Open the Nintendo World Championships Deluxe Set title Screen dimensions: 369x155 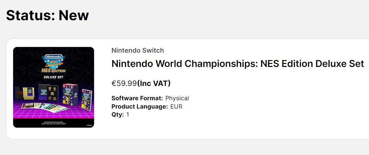click(238, 64)
